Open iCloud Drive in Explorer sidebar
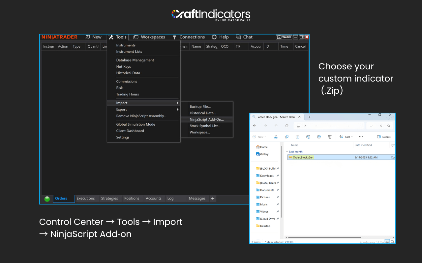422x263 pixels. 266,219
